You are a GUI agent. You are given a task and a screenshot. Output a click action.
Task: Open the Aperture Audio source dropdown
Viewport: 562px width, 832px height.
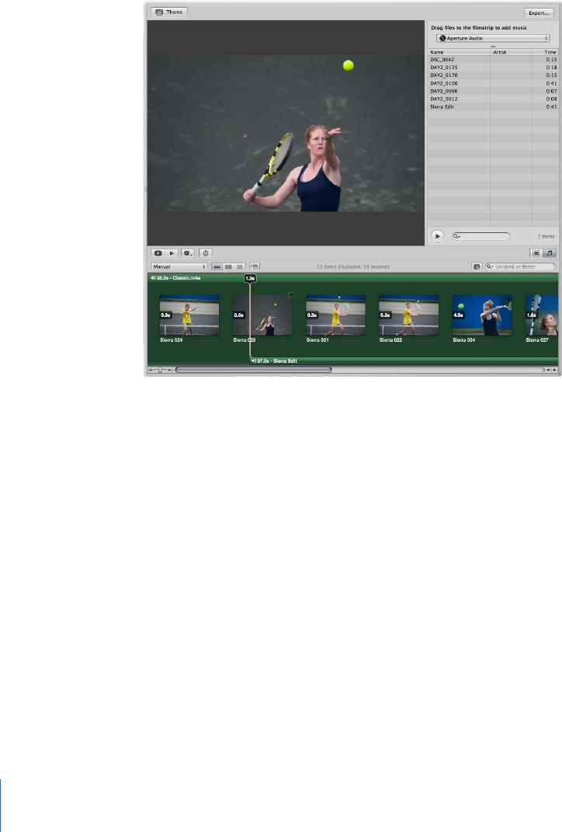point(493,38)
